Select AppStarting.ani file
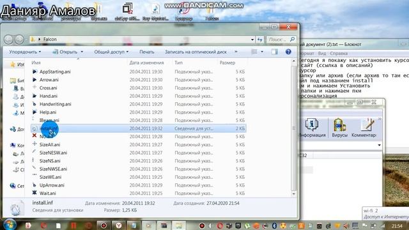The image size is (409, 230). 55,72
